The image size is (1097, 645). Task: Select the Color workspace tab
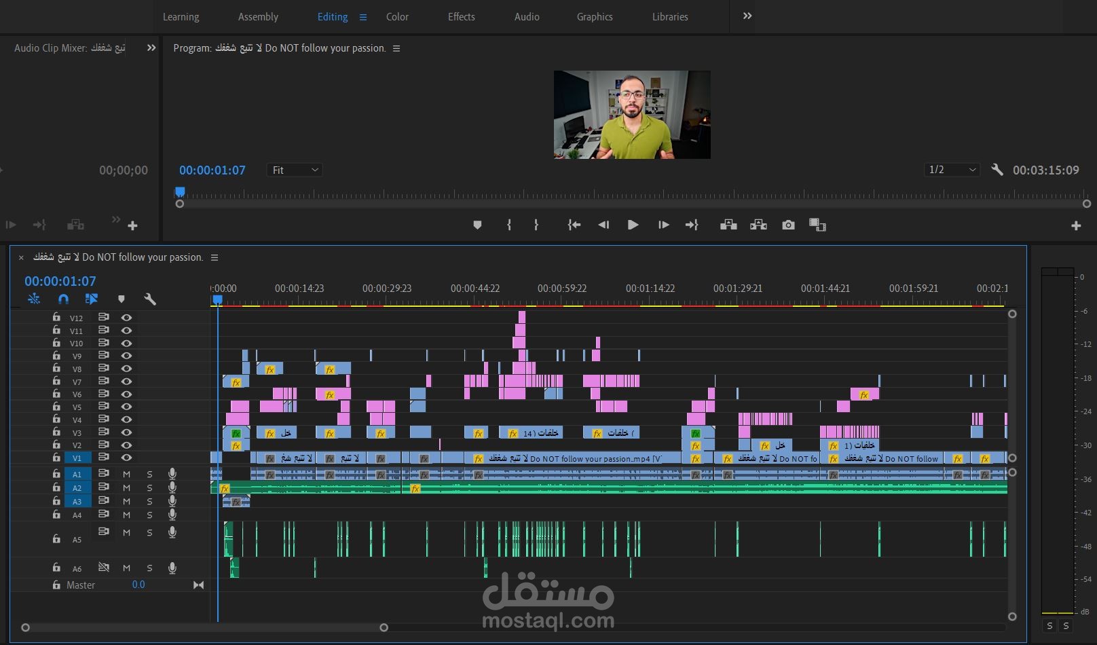tap(397, 17)
